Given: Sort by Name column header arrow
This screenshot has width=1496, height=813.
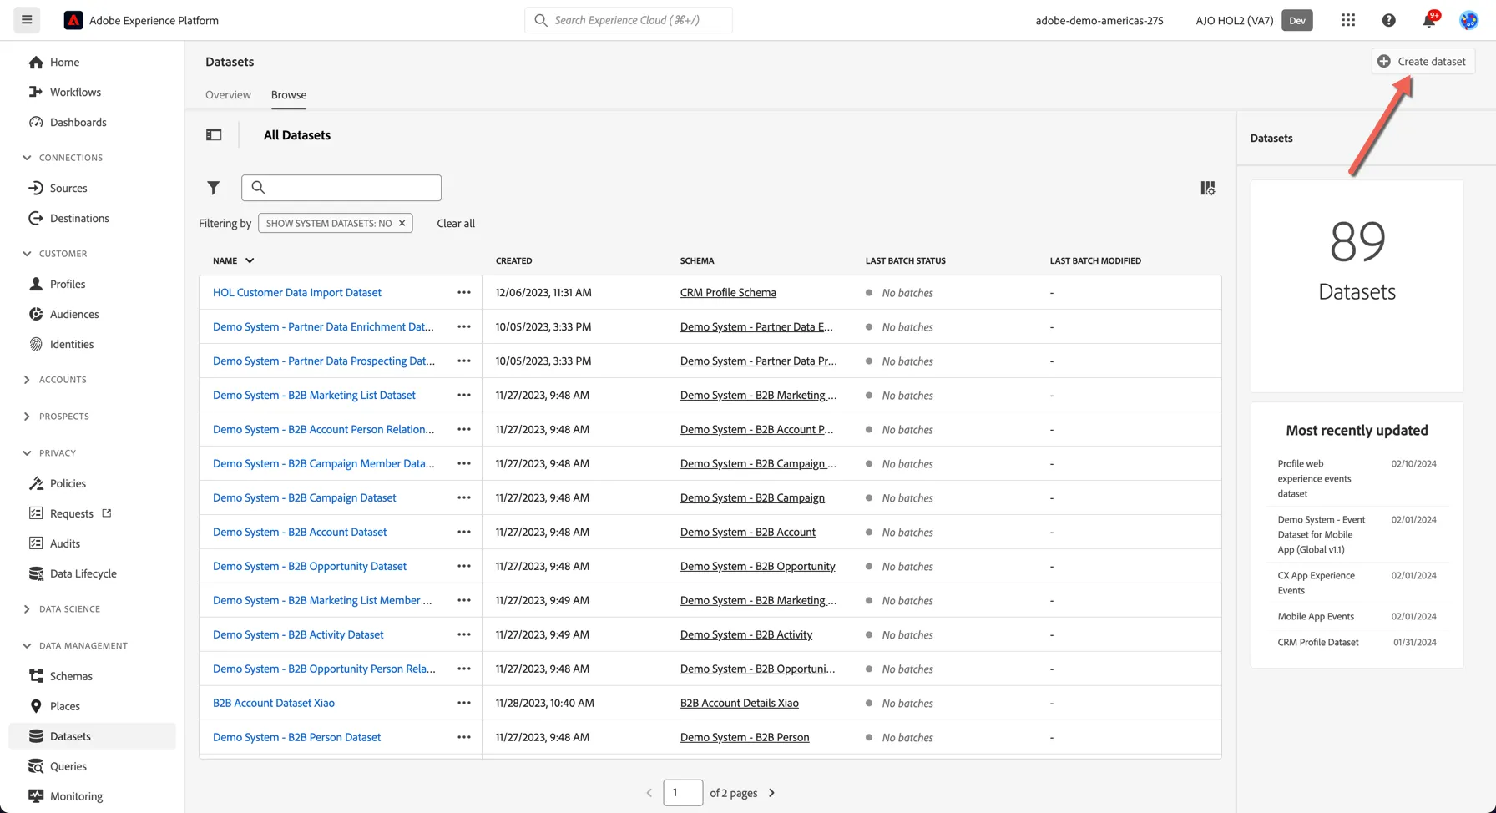Looking at the screenshot, I should (250, 260).
